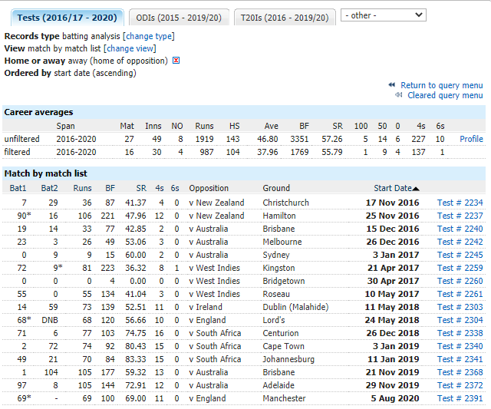Sort by the Ground column header
This screenshot has height=409, width=491.
(x=276, y=188)
